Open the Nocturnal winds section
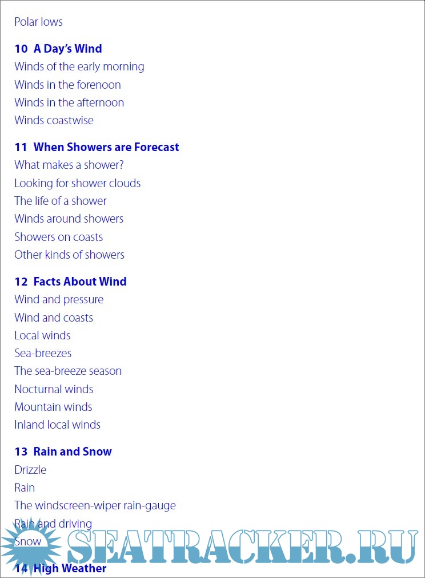 tap(54, 389)
